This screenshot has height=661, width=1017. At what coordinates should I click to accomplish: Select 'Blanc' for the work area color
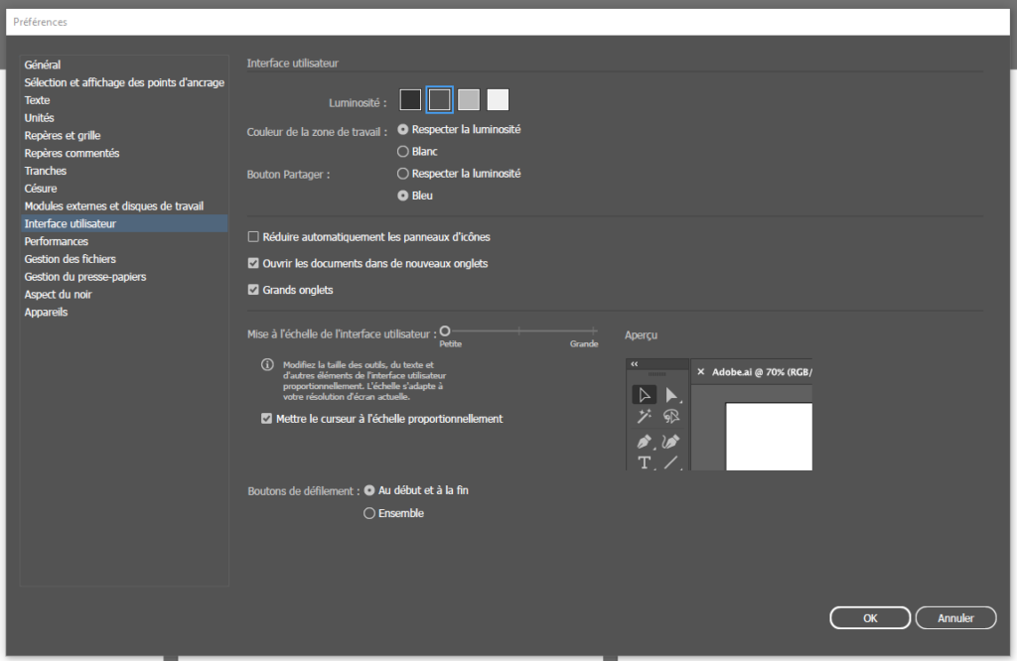coord(403,152)
